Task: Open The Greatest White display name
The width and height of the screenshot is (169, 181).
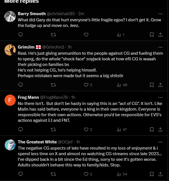Action: click(x=37, y=142)
